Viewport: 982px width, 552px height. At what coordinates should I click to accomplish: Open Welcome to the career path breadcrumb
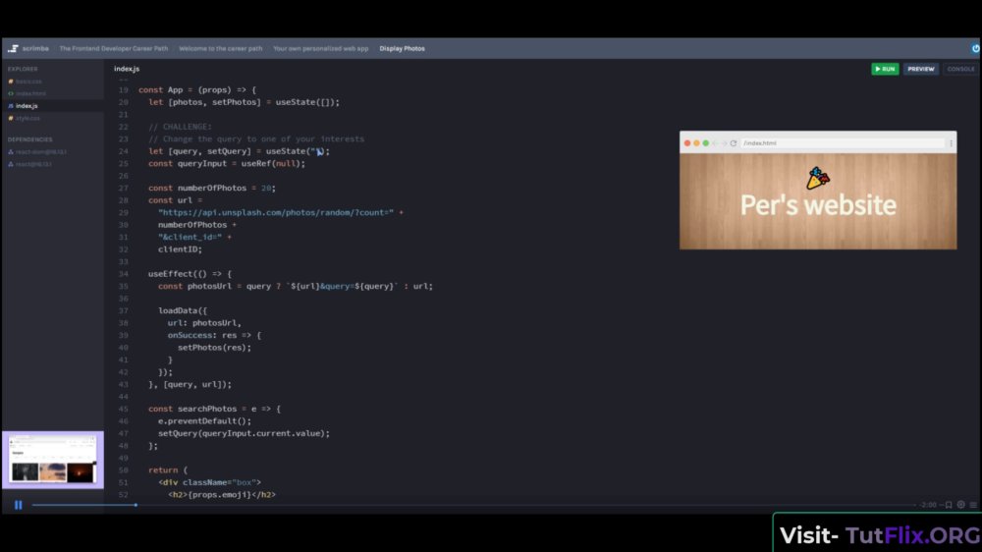(x=220, y=48)
